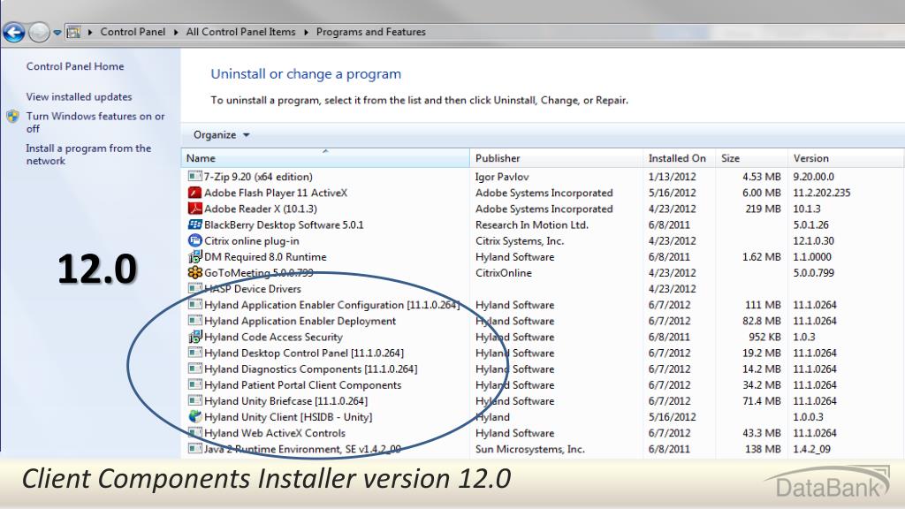Select Hyland Code Access Security icon
905x509 pixels.
tap(195, 337)
